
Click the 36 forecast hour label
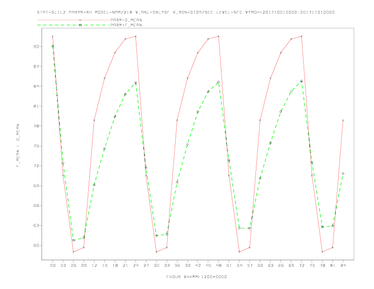coord(177,265)
